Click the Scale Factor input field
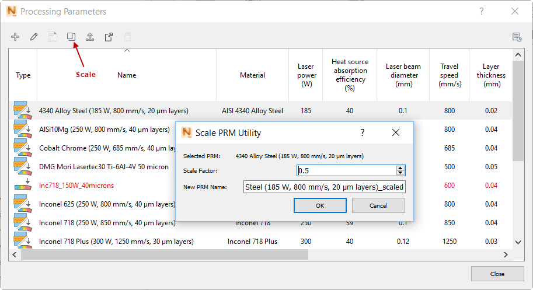 pyautogui.click(x=346, y=170)
